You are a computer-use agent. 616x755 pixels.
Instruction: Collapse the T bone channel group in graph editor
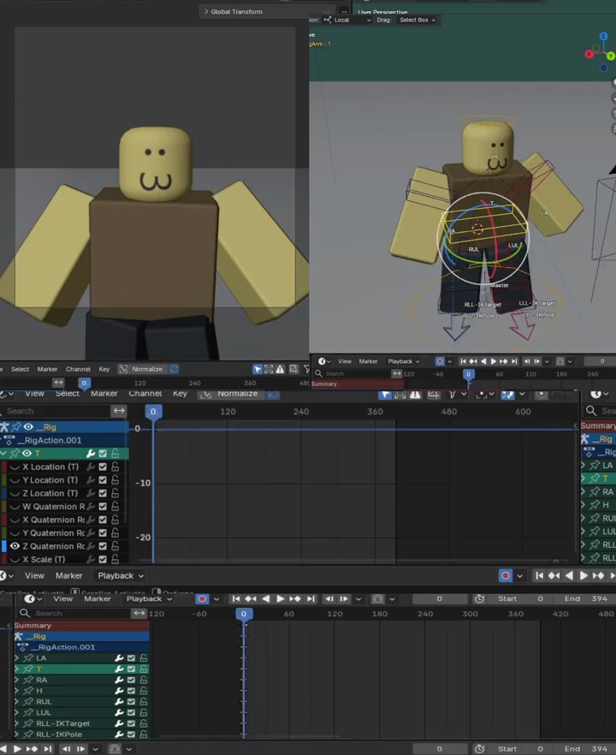(x=3, y=453)
